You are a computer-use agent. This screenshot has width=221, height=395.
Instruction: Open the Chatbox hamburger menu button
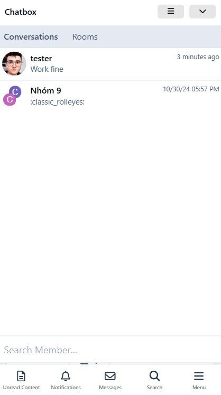point(171,12)
